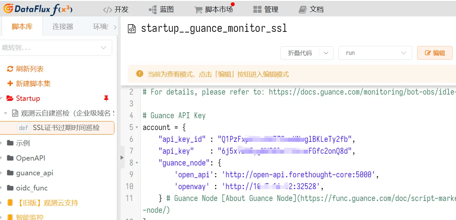
Task: Click the 脚本市场 shopping cart icon
Action: click(198, 10)
